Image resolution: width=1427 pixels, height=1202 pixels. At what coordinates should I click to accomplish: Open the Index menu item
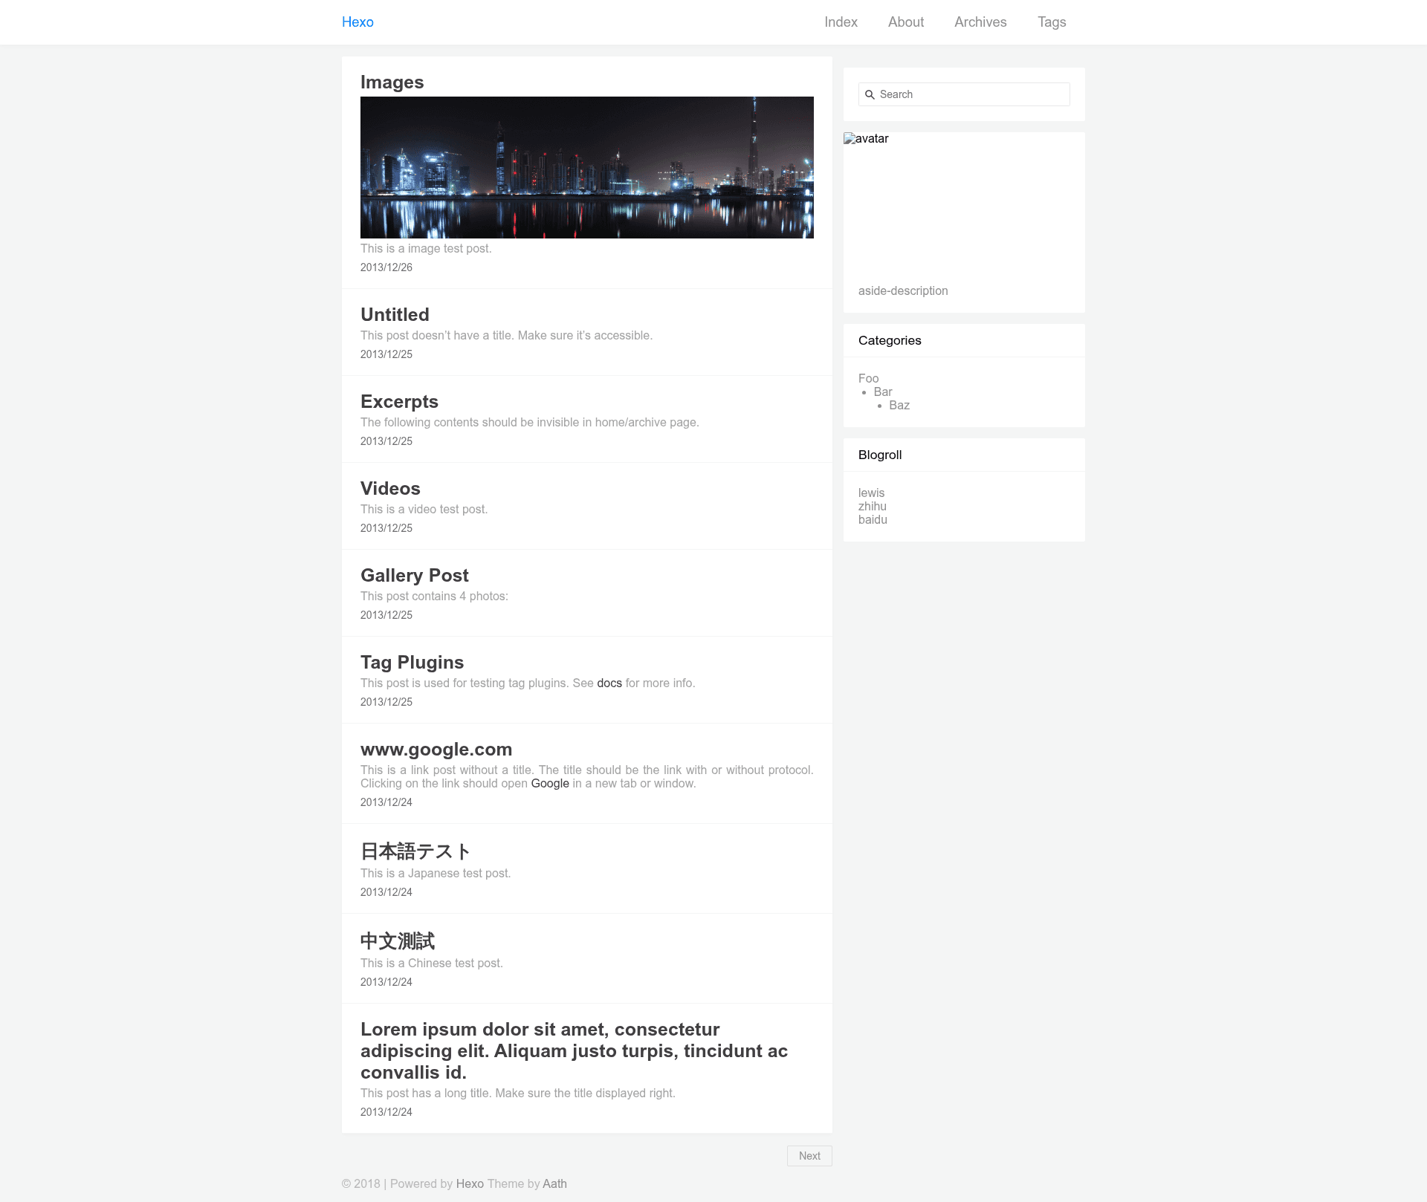coord(841,22)
